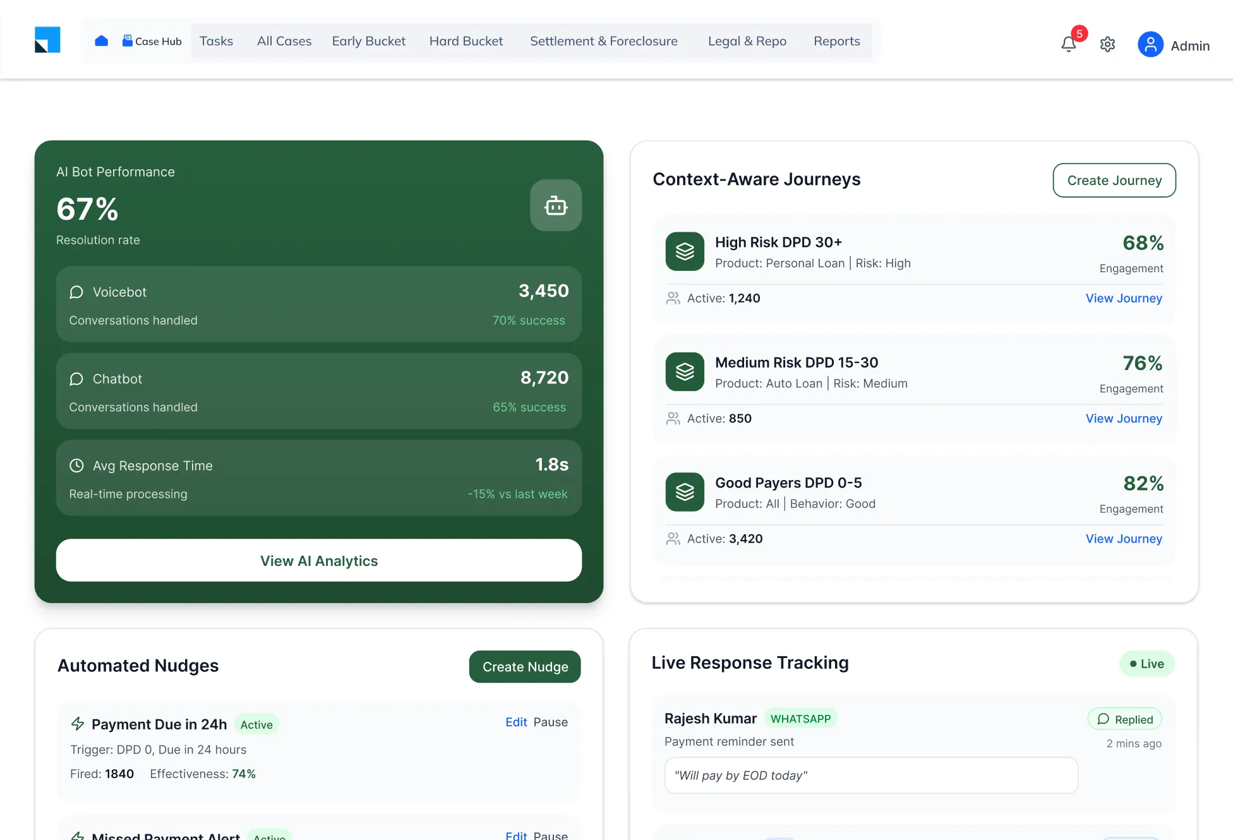The image size is (1233, 840).
Task: Click Product: Personal Loan | Risk: High text
Action: (x=813, y=263)
